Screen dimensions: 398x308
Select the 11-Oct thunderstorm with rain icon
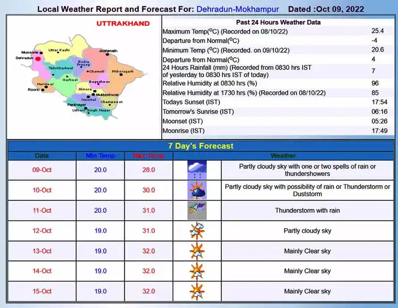point(197,210)
